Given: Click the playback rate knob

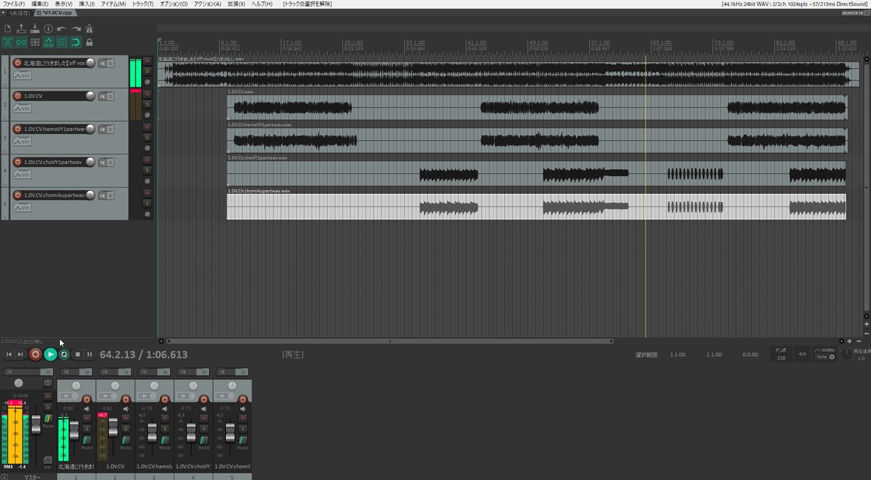Looking at the screenshot, I should tap(845, 354).
